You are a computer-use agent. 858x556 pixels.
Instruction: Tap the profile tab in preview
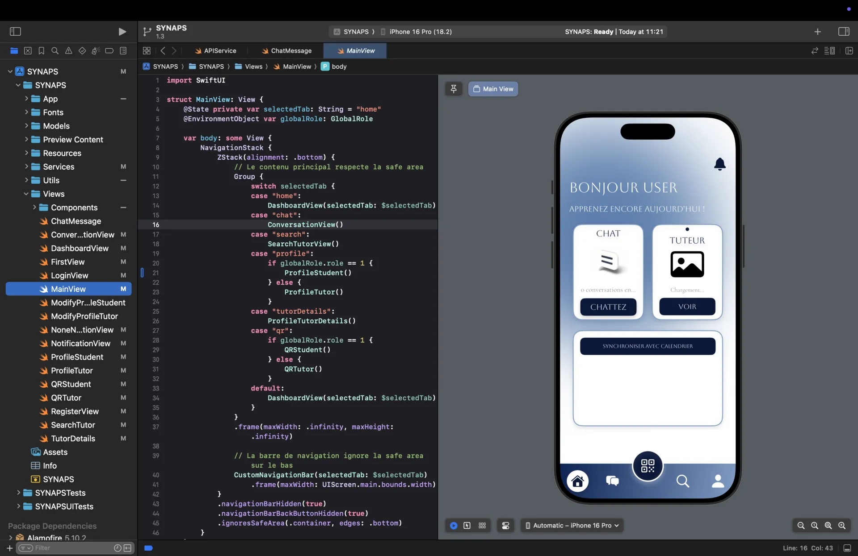[x=718, y=481]
